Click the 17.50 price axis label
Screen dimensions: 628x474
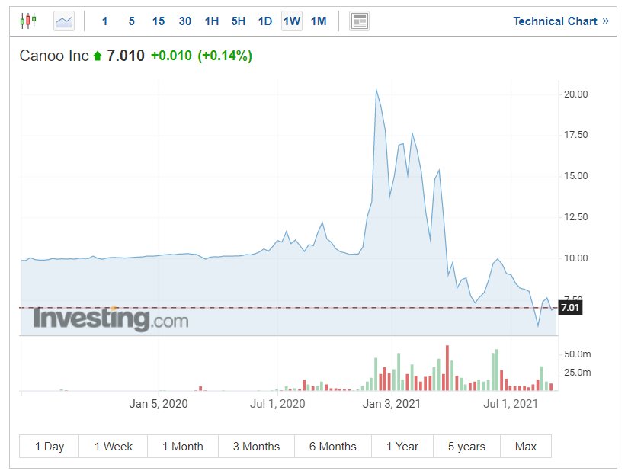(575, 135)
